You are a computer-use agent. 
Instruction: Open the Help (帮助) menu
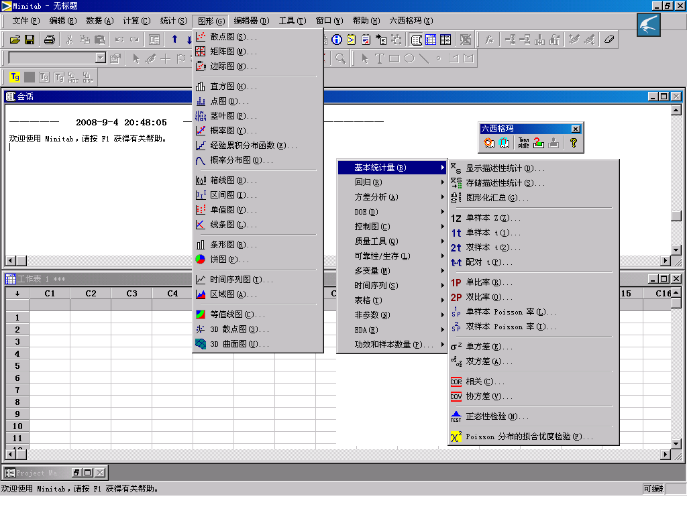(x=366, y=21)
